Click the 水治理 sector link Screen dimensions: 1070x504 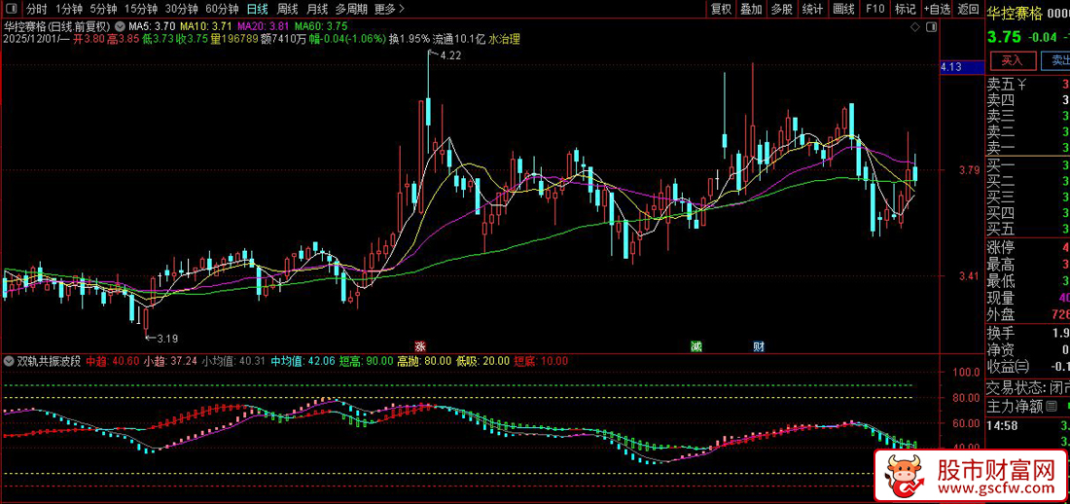tap(504, 40)
